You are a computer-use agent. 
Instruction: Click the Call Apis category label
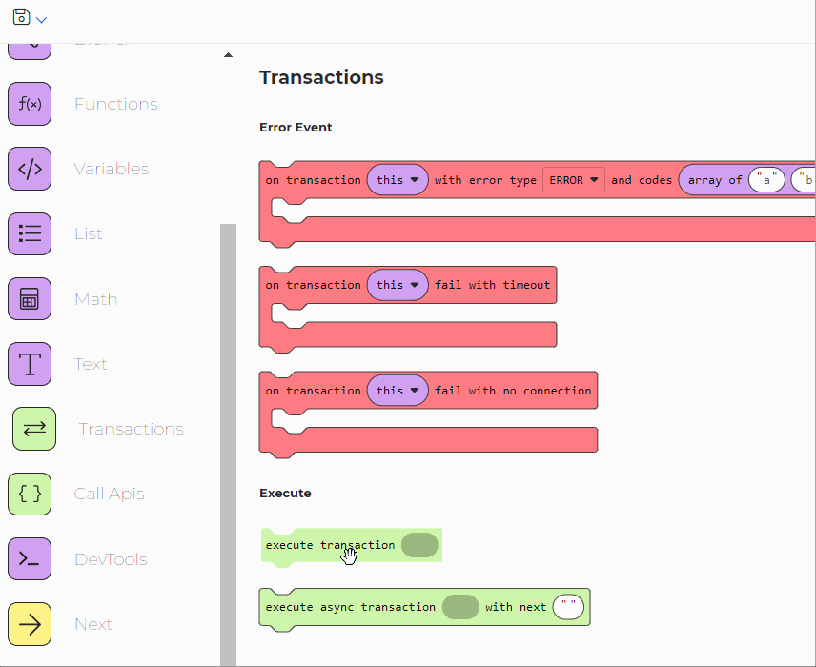109,494
